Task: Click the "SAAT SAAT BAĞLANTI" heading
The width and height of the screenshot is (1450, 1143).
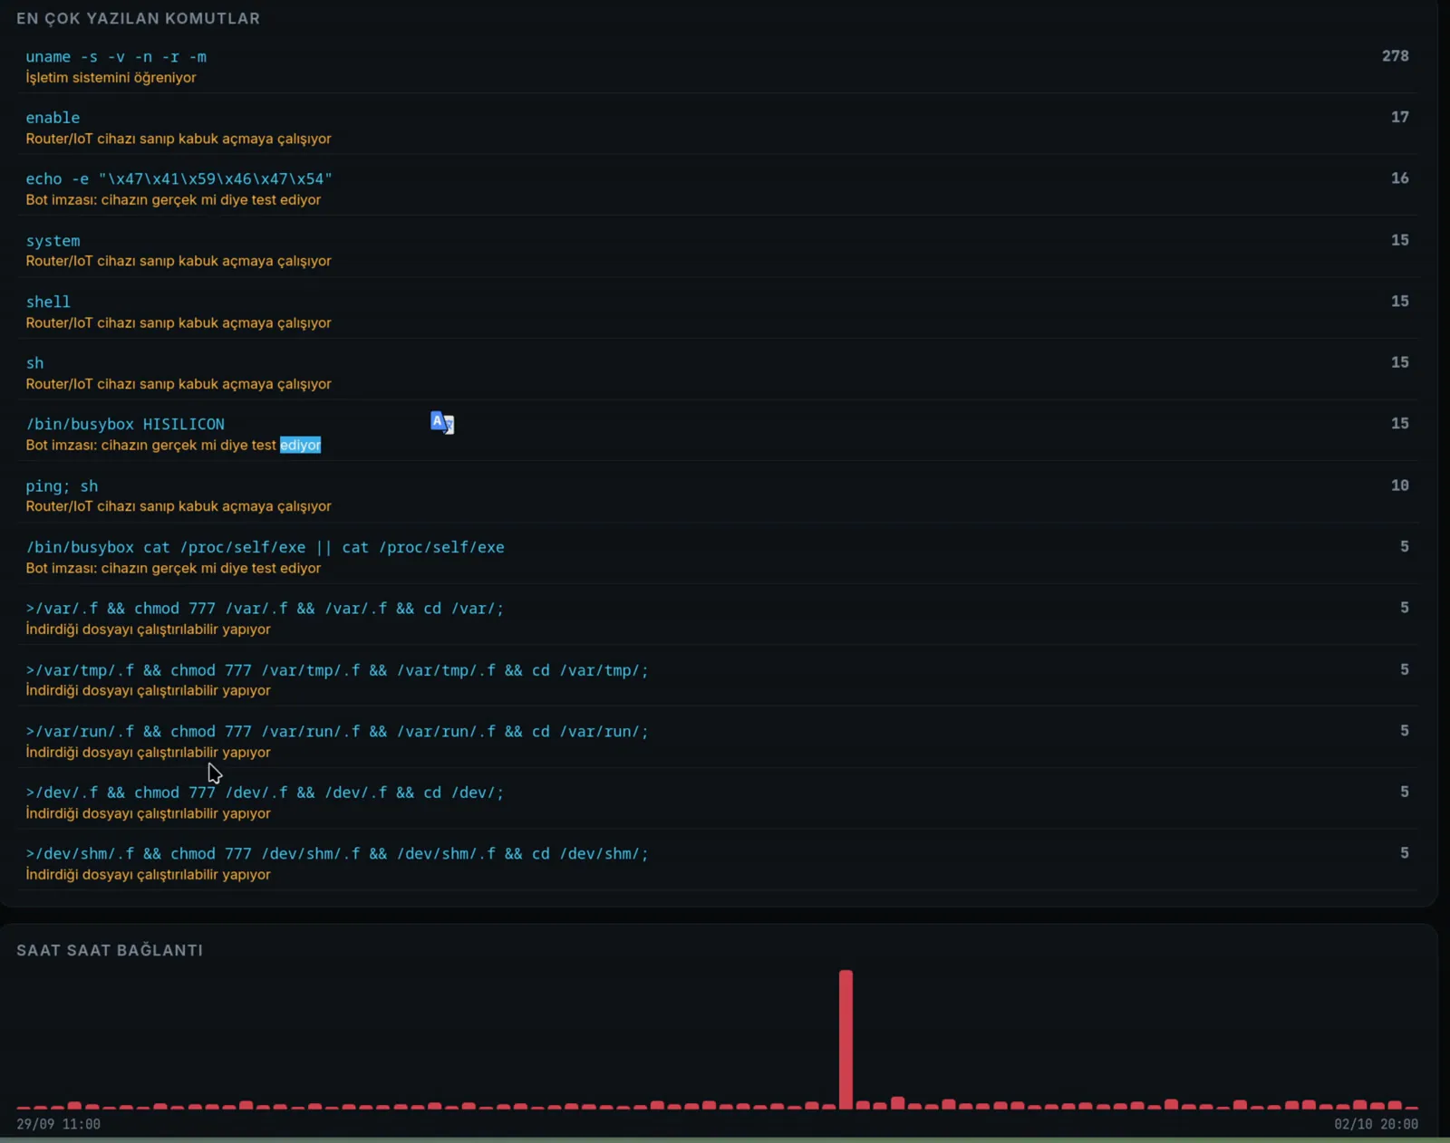Action: coord(110,950)
